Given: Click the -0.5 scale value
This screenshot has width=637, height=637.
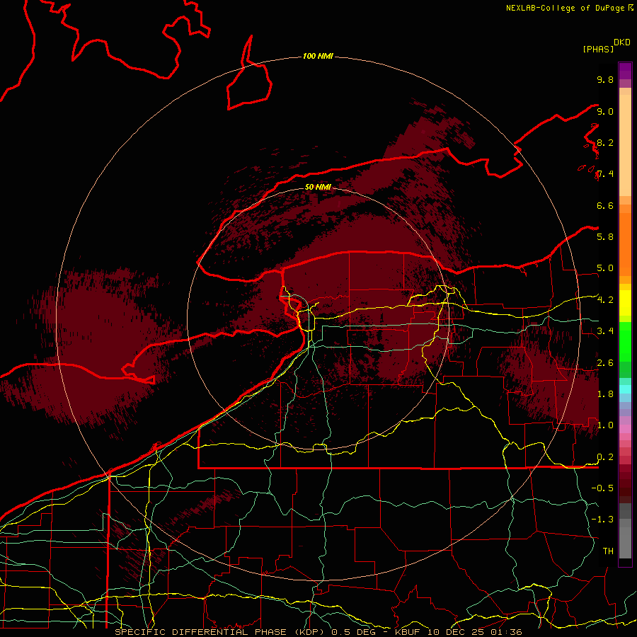Looking at the screenshot, I should click(602, 488).
